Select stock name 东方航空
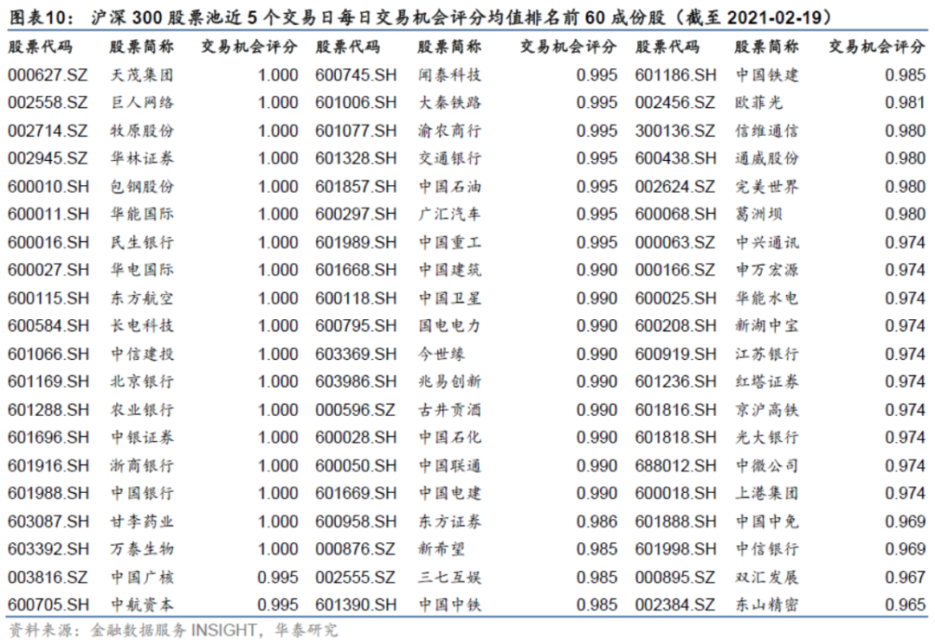This screenshot has width=935, height=640. tap(142, 298)
